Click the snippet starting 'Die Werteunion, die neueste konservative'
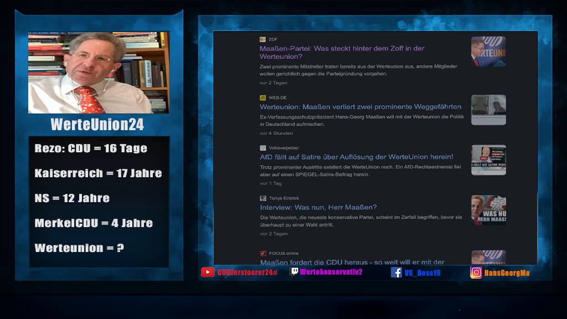Viewport: 567px width, 319px height. pos(361,221)
